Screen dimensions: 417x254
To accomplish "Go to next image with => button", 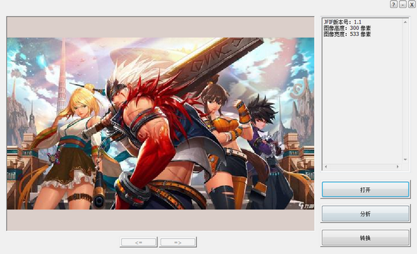I will point(178,242).
